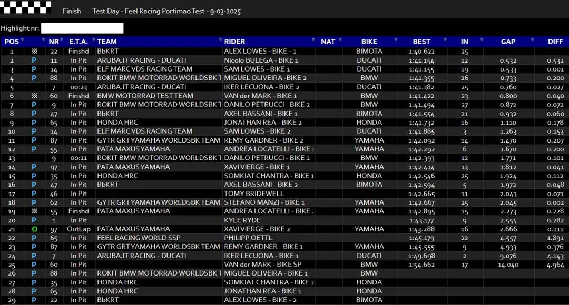Screen dimensions: 569x305
Task: Click pit icon in TOMY BRIDEWELL row
Action: pyautogui.click(x=34, y=194)
